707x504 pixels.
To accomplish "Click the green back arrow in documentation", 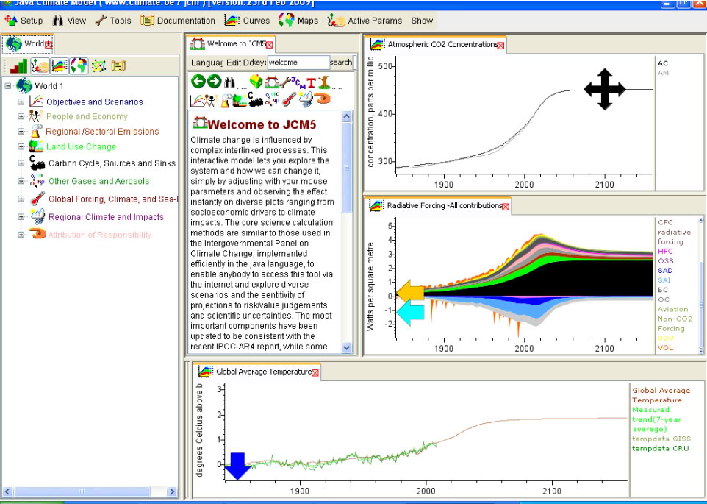I will [198, 82].
